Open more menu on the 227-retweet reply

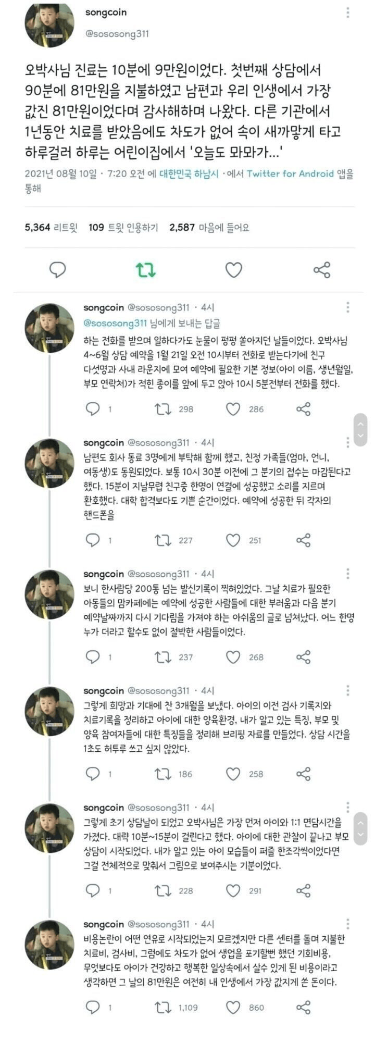coord(347,443)
